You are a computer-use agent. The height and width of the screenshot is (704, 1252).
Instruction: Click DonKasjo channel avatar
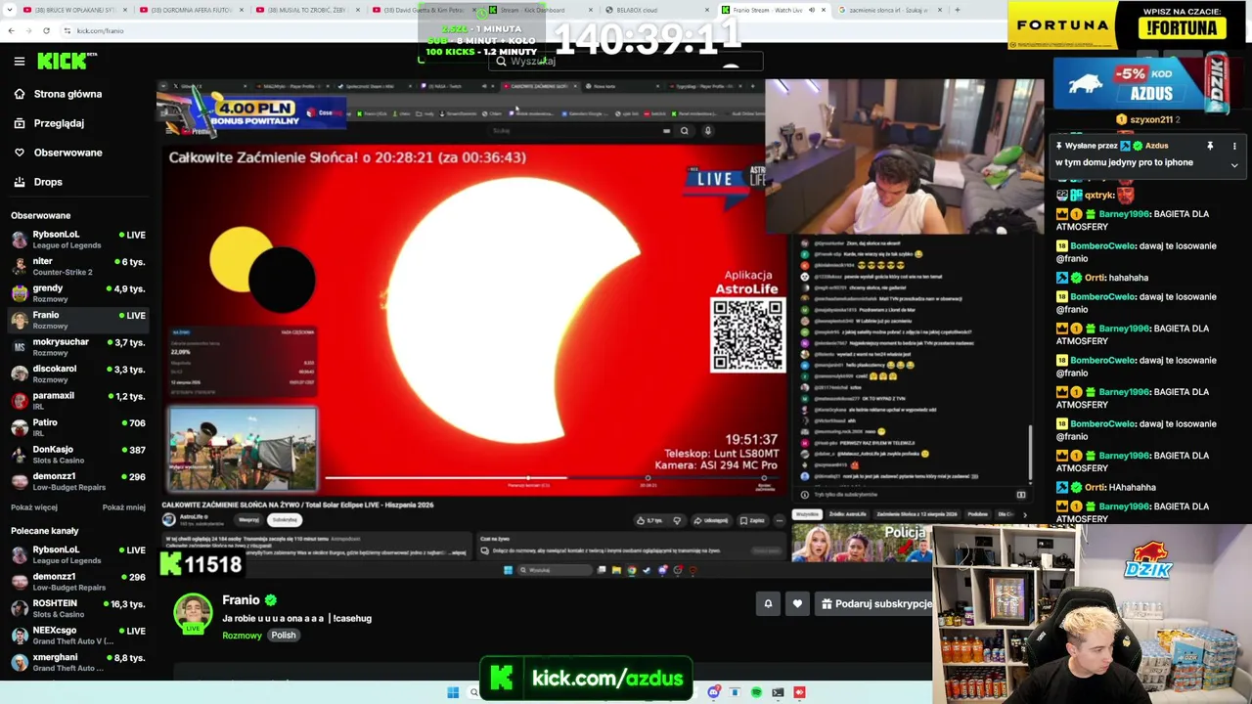[x=20, y=455]
